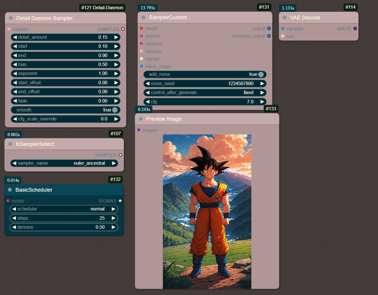The width and height of the screenshot is (378, 295).
Task: Open the control_after_generate dropdown showing fixed
Action: [205, 92]
